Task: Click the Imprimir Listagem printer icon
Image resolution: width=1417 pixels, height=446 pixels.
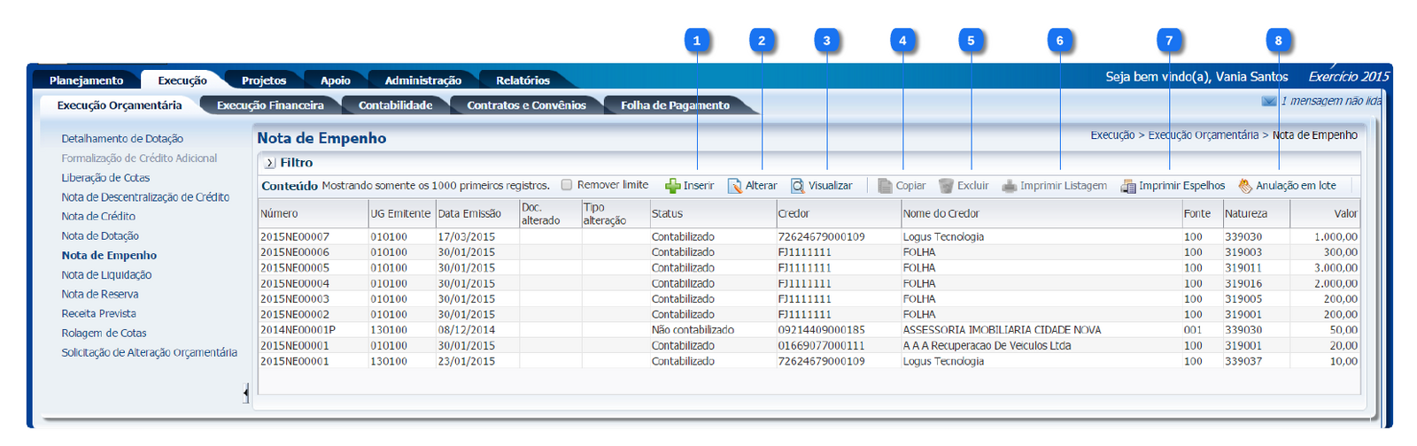Action: click(1009, 186)
